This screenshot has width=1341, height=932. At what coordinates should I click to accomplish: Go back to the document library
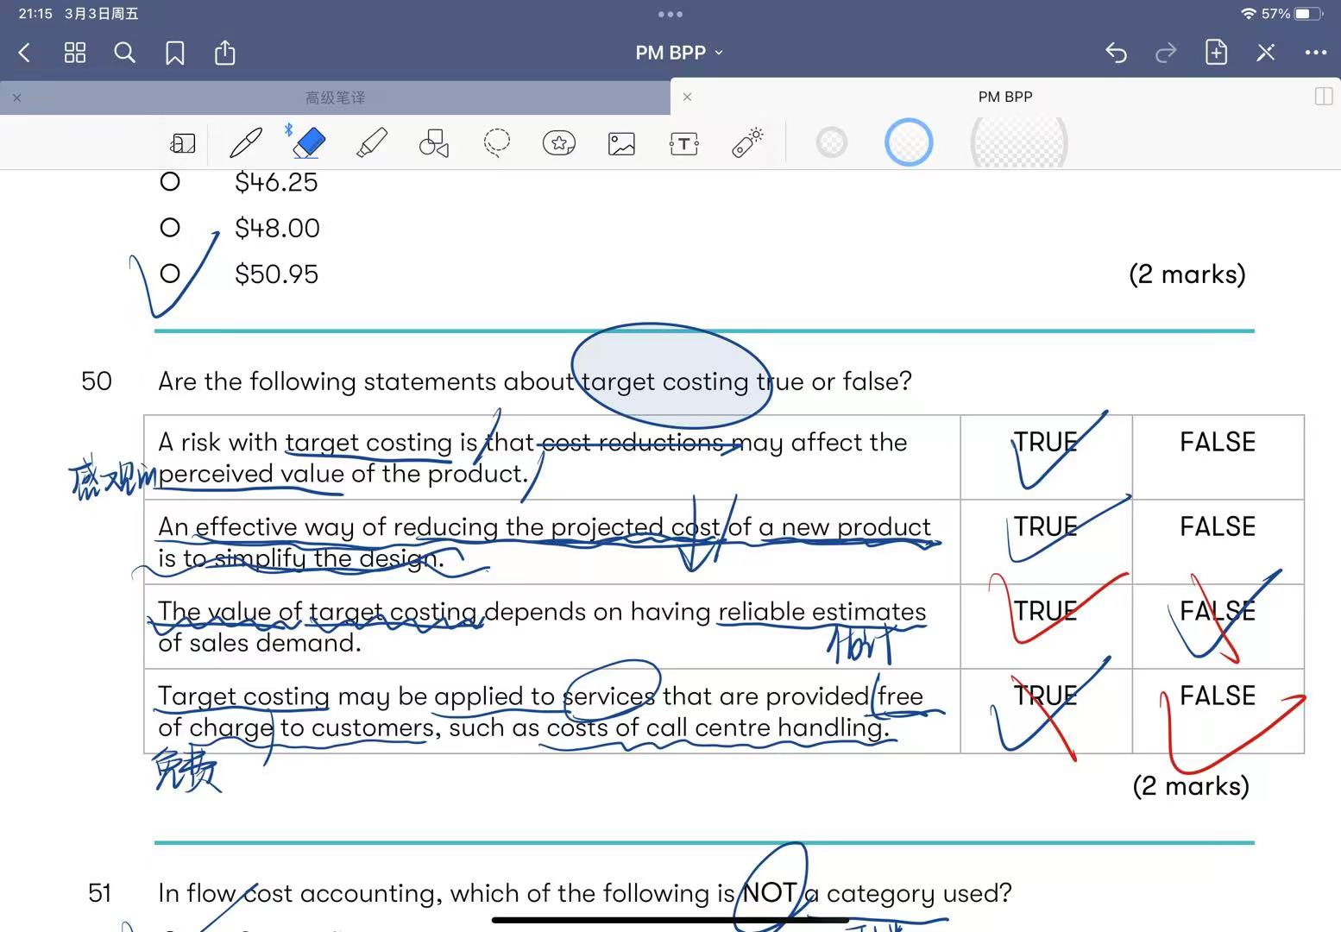[25, 53]
